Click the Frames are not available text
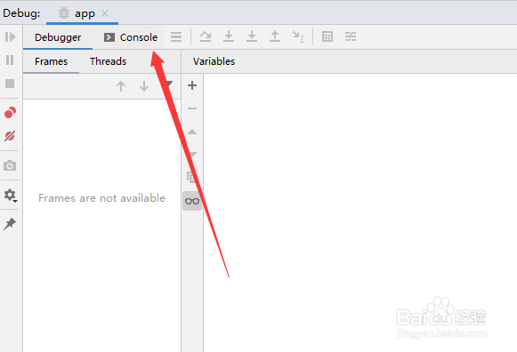 pyautogui.click(x=101, y=198)
